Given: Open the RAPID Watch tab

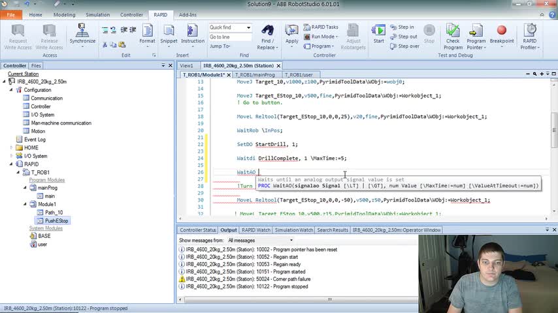Looking at the screenshot, I should pyautogui.click(x=256, y=230).
